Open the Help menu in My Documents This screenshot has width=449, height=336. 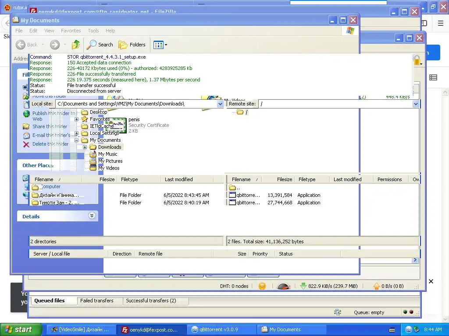coord(110,31)
